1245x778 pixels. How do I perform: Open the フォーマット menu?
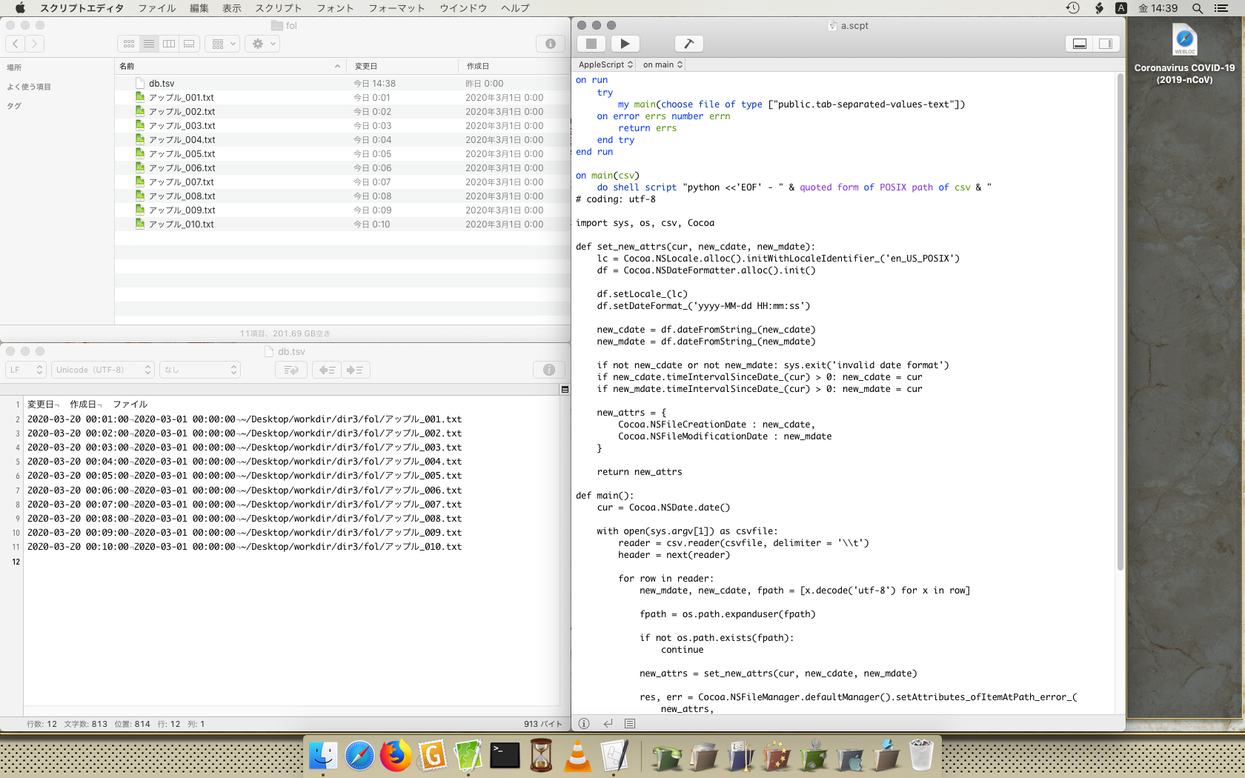tap(396, 8)
